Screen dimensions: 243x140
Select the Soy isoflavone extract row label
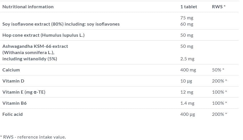coord(61,24)
